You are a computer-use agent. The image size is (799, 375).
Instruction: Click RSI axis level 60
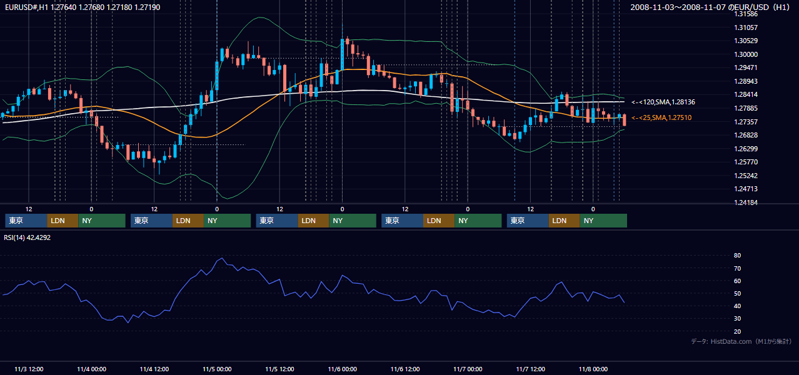pos(738,281)
